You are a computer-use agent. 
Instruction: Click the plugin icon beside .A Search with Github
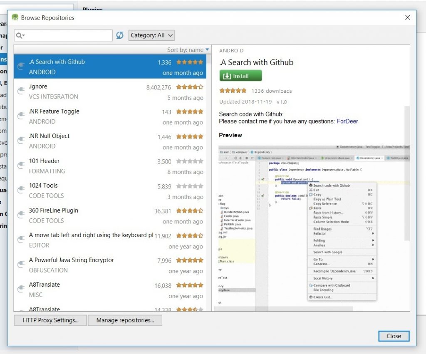tap(21, 66)
